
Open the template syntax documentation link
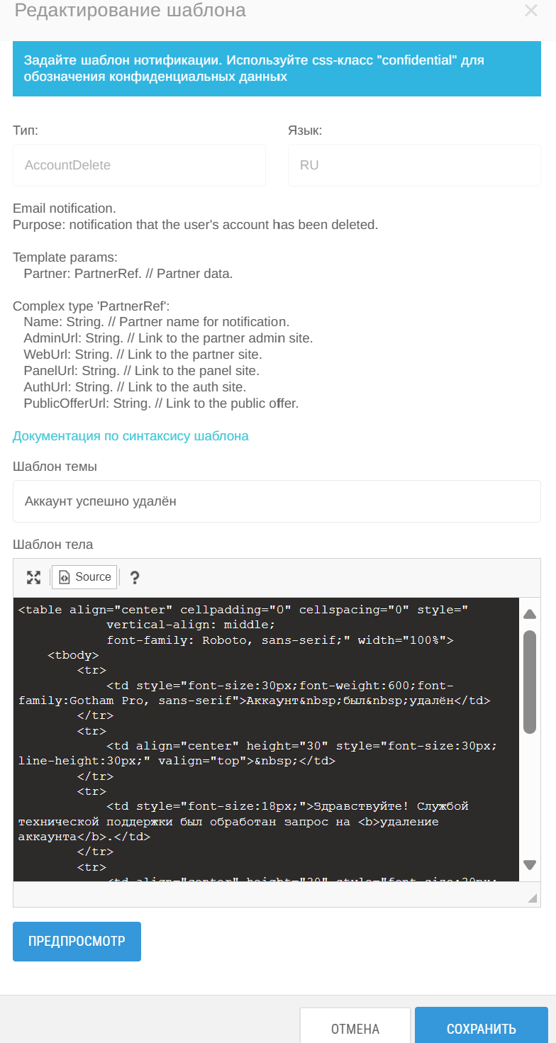(x=130, y=436)
